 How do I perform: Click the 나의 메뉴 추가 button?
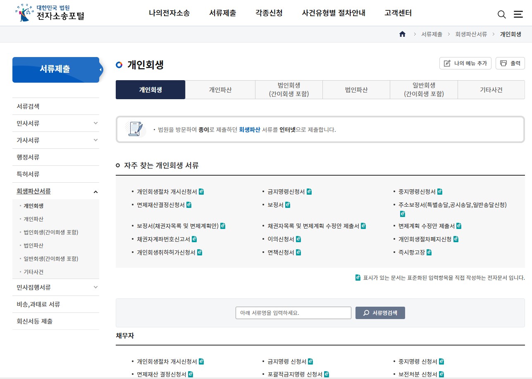point(465,63)
